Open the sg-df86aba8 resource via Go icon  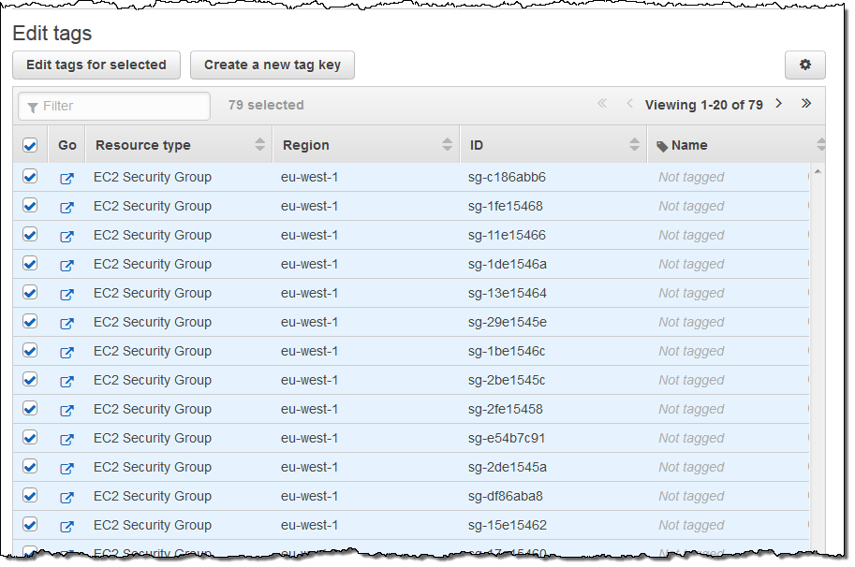coord(66,497)
